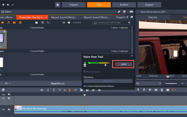Click the Editor panel label
This screenshot has width=187, height=117.
(6, 12)
